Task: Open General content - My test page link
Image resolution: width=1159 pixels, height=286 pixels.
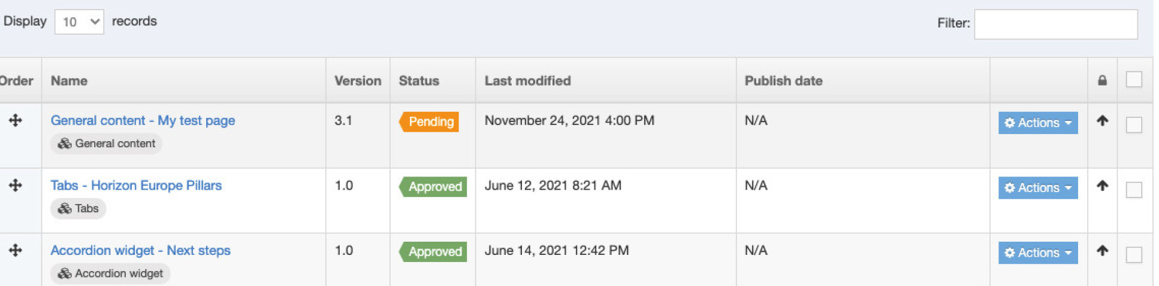Action: [x=143, y=120]
